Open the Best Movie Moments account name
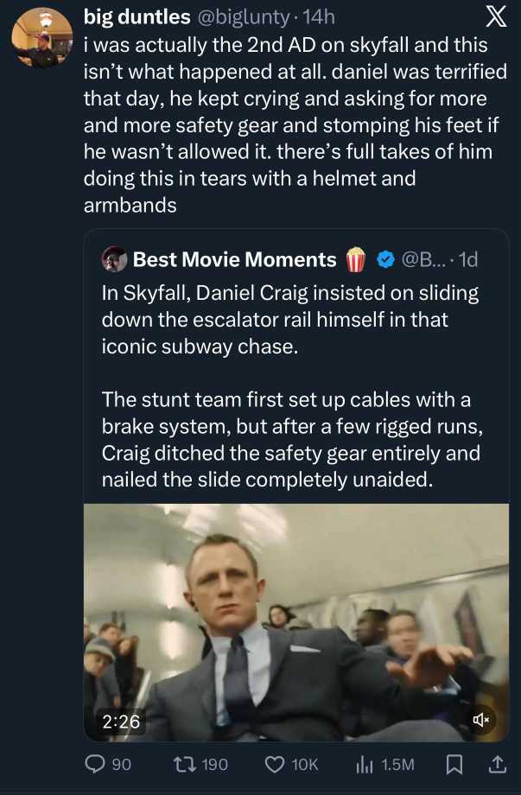 [234, 259]
